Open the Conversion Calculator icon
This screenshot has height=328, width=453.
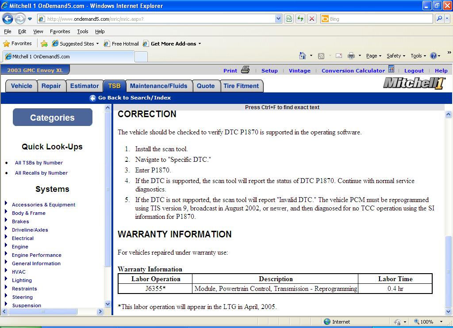coord(391,69)
